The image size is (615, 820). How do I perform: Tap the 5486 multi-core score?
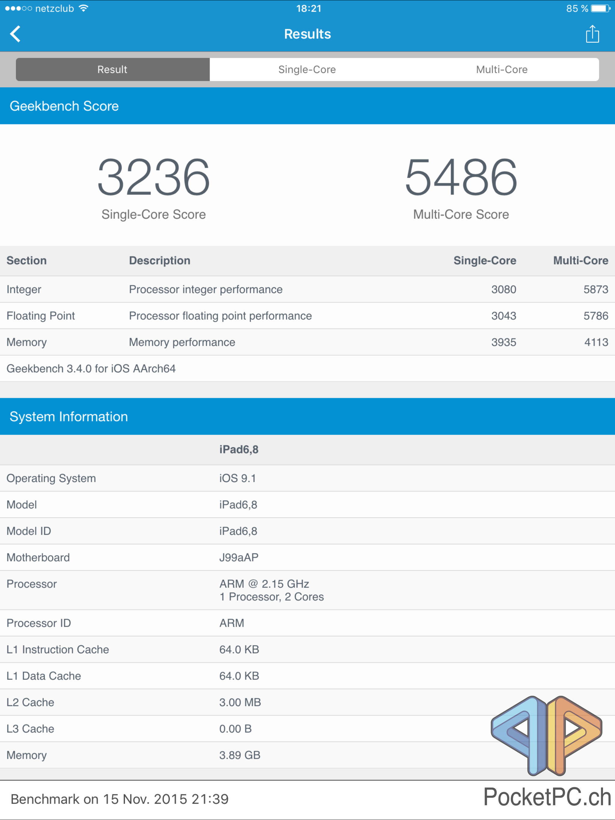click(x=461, y=177)
